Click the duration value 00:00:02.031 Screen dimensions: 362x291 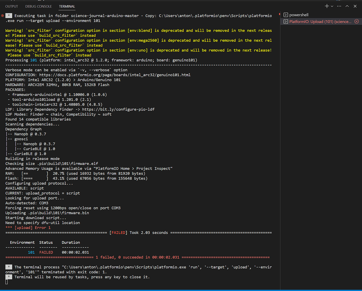(75, 252)
